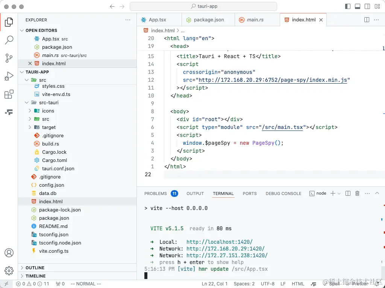
Task: Open terminal panel more actions ellipsis
Action: pos(367,193)
